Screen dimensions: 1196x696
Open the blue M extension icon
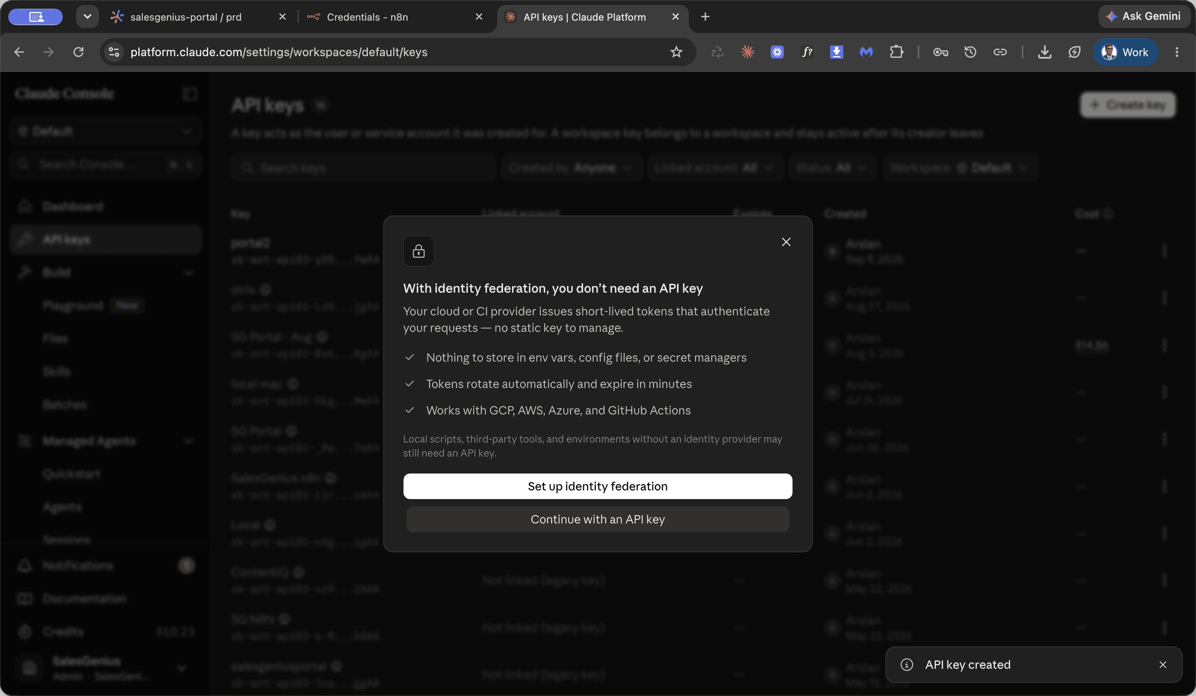click(x=866, y=52)
